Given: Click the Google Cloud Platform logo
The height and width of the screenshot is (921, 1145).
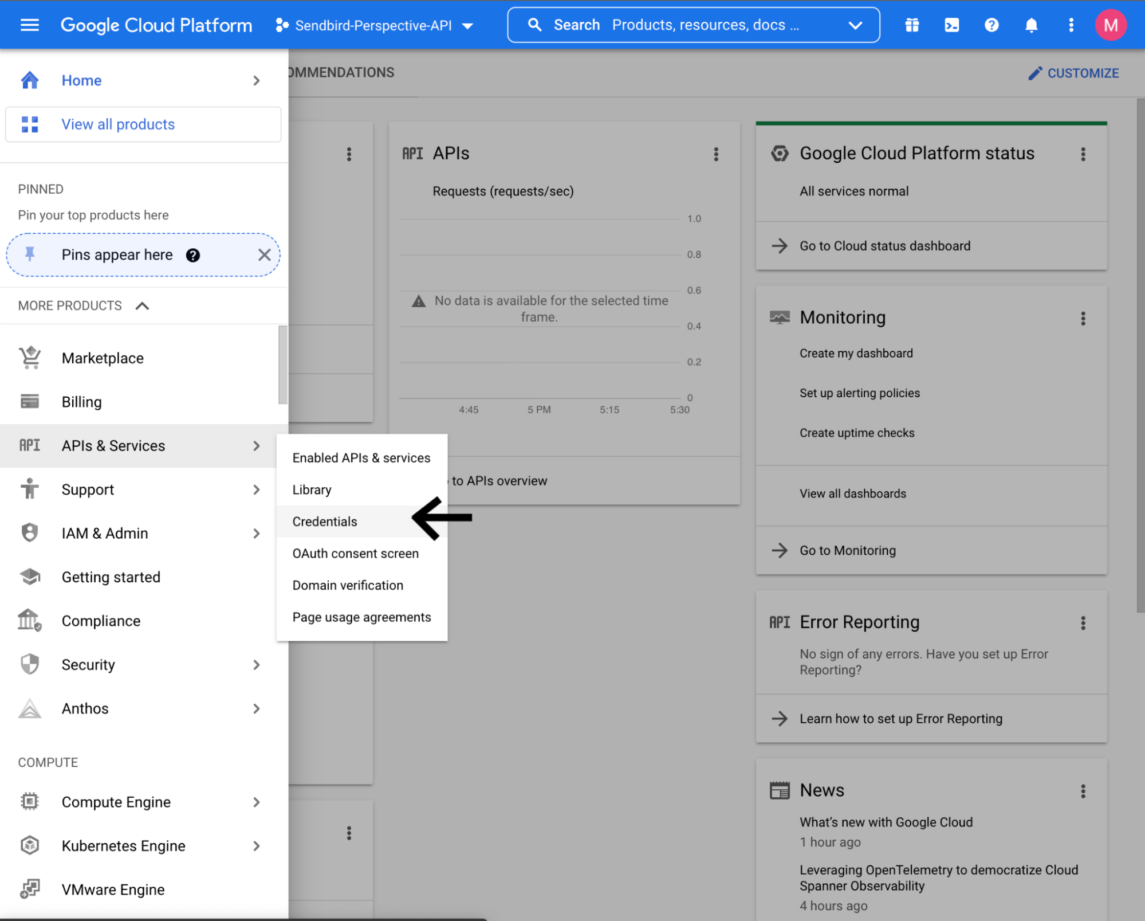Looking at the screenshot, I should tap(156, 25).
